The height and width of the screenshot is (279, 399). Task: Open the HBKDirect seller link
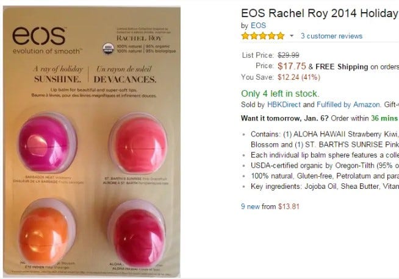284,105
